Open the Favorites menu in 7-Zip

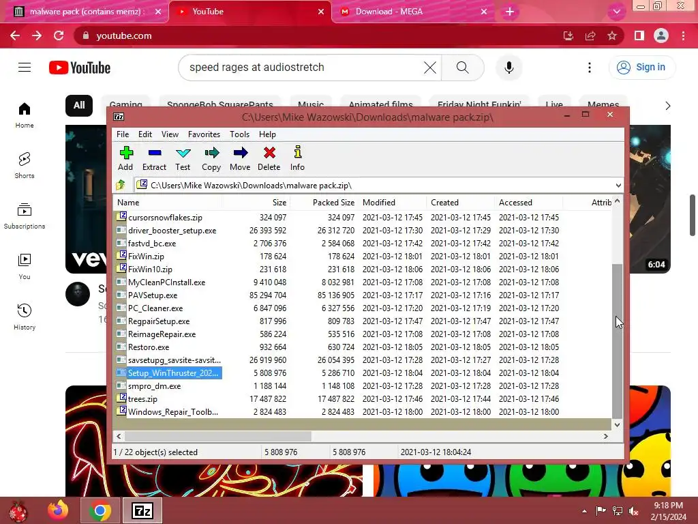tap(204, 134)
